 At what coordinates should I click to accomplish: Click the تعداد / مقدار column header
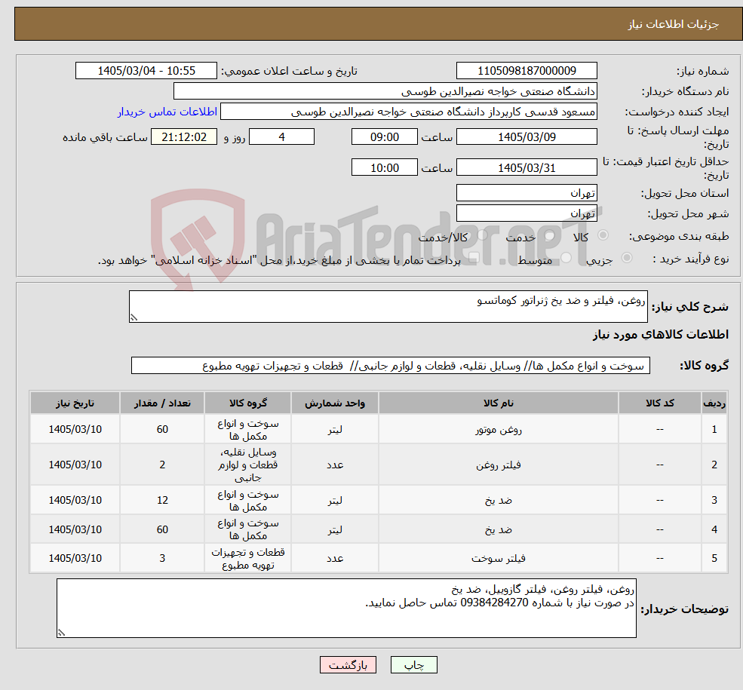coord(162,403)
